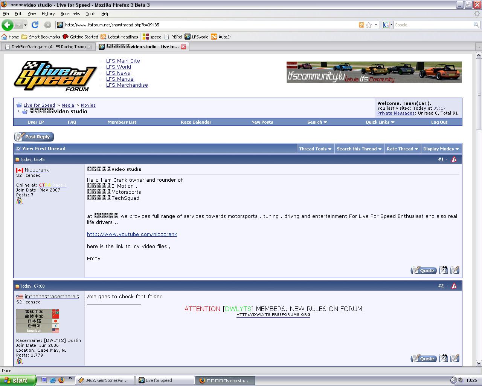The height and width of the screenshot is (386, 482).
Task: Click the URL address field
Action: coord(211,25)
